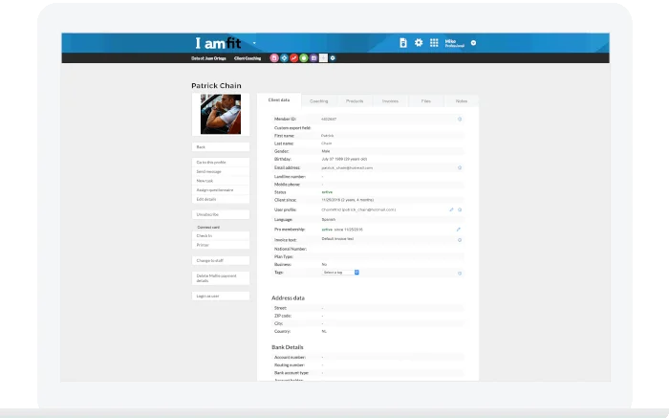Image resolution: width=669 pixels, height=418 pixels.
Task: Open the apps grid menu
Action: click(434, 43)
